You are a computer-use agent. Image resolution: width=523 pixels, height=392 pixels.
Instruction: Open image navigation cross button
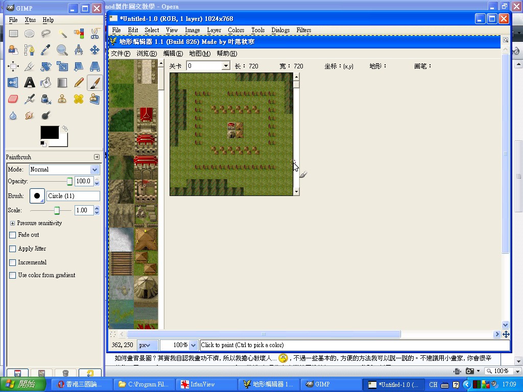coord(506,334)
